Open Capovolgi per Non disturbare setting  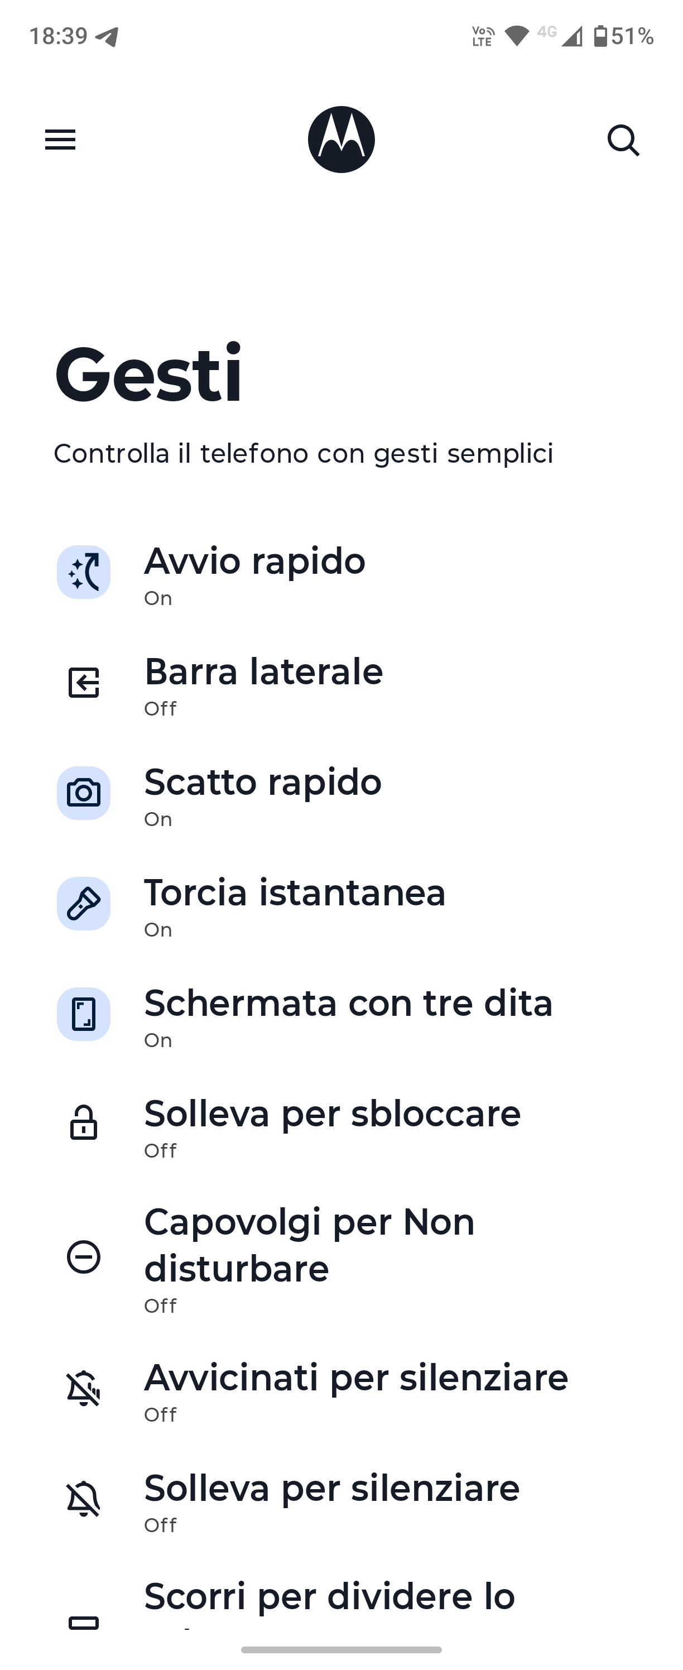[341, 1257]
